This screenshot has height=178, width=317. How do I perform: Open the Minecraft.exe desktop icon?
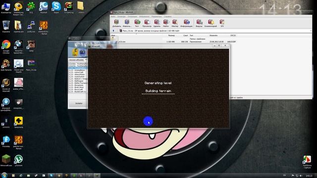6,160
